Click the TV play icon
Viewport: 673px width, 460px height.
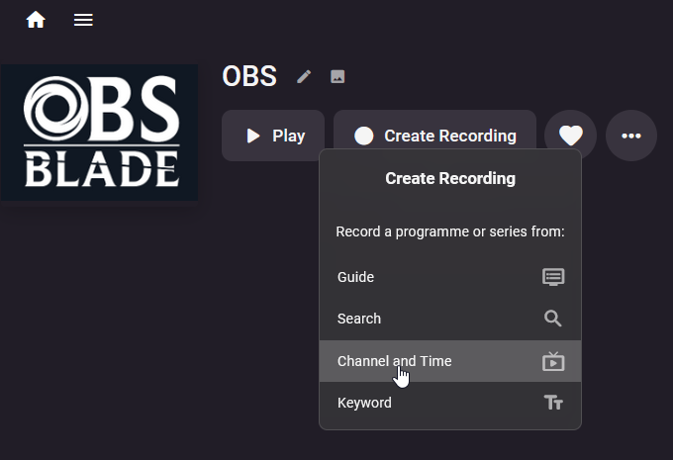click(x=553, y=361)
